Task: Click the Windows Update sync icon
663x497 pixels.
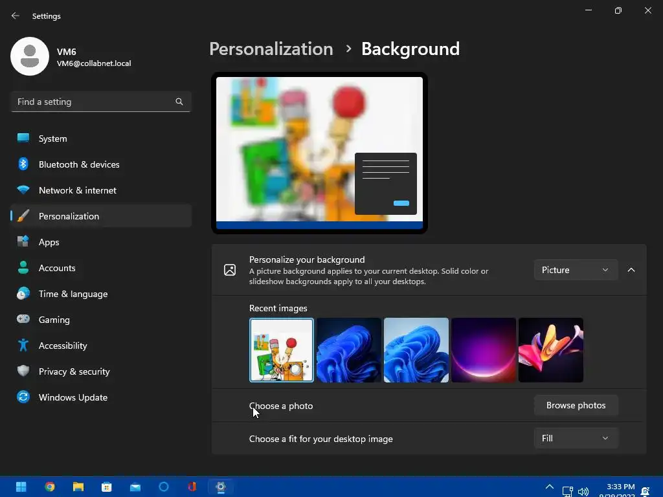Action: point(23,397)
